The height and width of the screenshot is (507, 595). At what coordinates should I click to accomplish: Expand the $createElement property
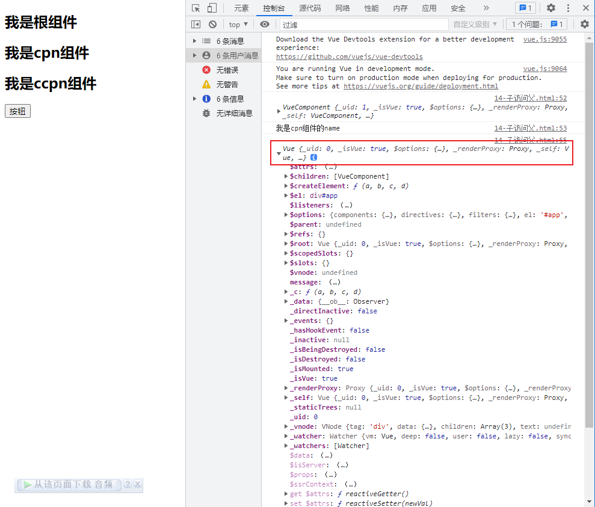point(286,186)
